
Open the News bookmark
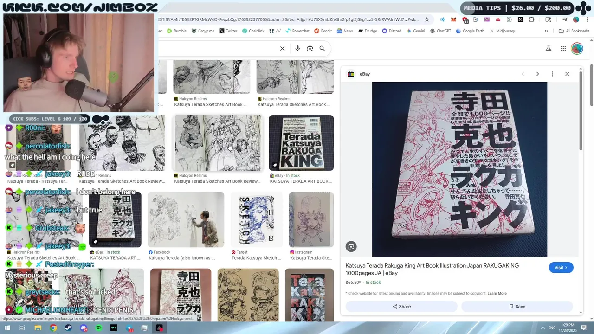pyautogui.click(x=345, y=31)
